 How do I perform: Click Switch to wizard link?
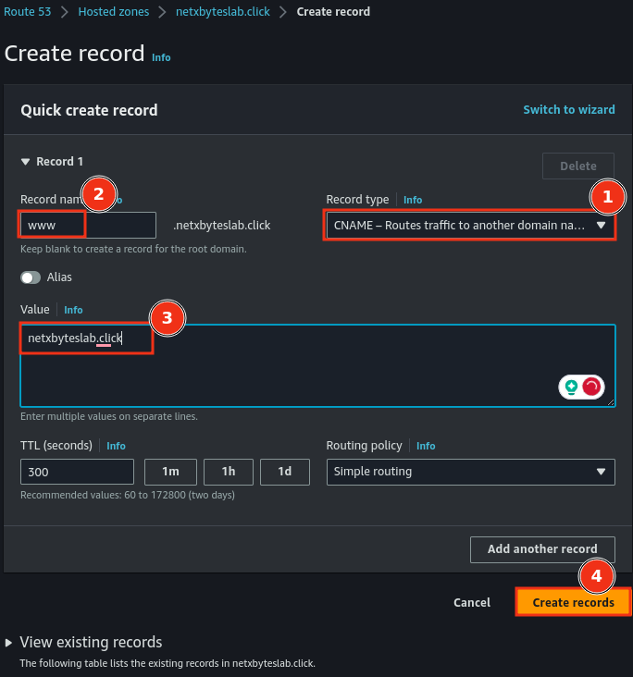click(568, 109)
